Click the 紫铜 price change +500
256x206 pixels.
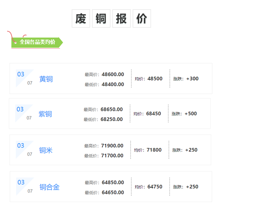coord(190,114)
